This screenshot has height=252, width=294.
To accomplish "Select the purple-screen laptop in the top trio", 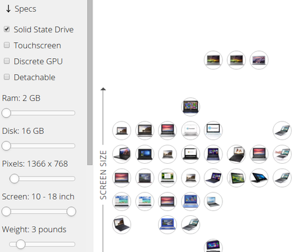I will click(259, 60).
